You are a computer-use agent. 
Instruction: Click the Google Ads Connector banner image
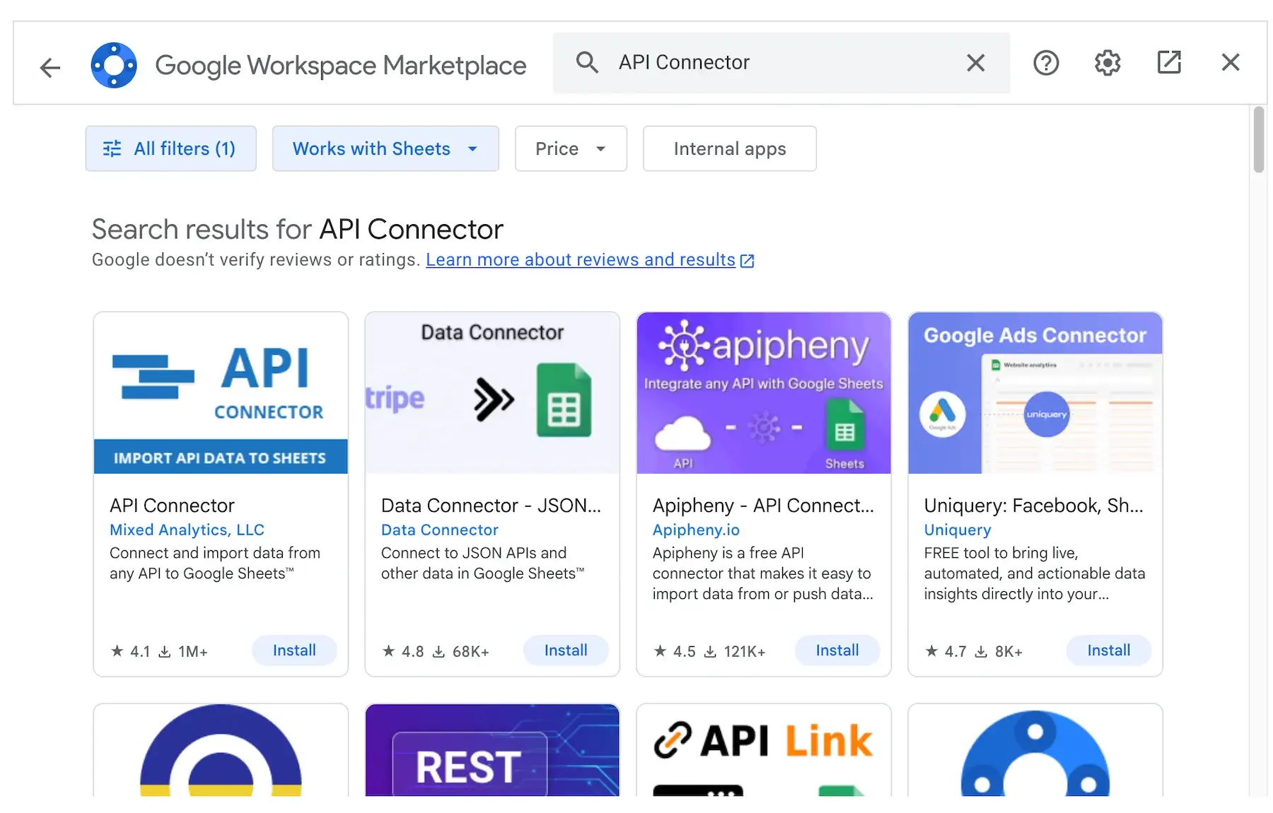[1035, 393]
